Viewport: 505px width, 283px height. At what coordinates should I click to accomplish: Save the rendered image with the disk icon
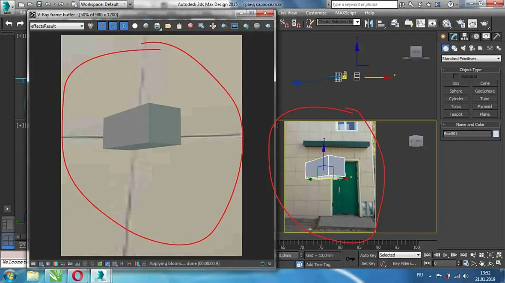[x=157, y=26]
